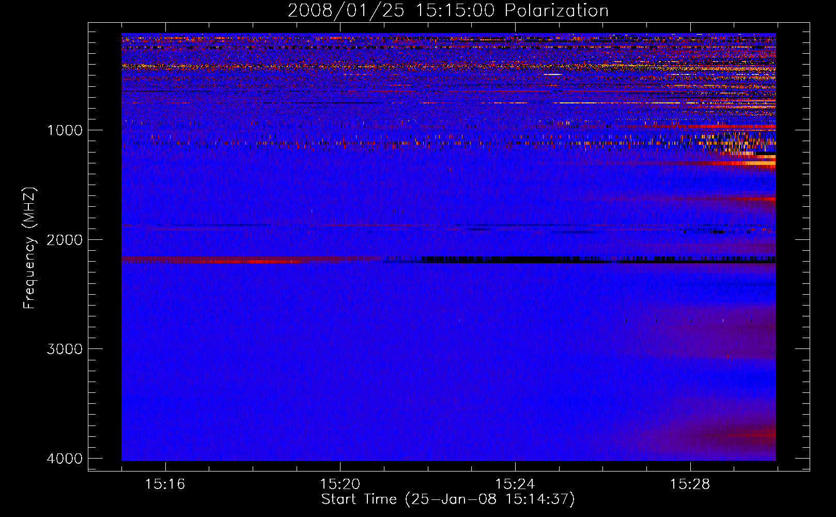Click the 15:28 time tick label

(690, 484)
